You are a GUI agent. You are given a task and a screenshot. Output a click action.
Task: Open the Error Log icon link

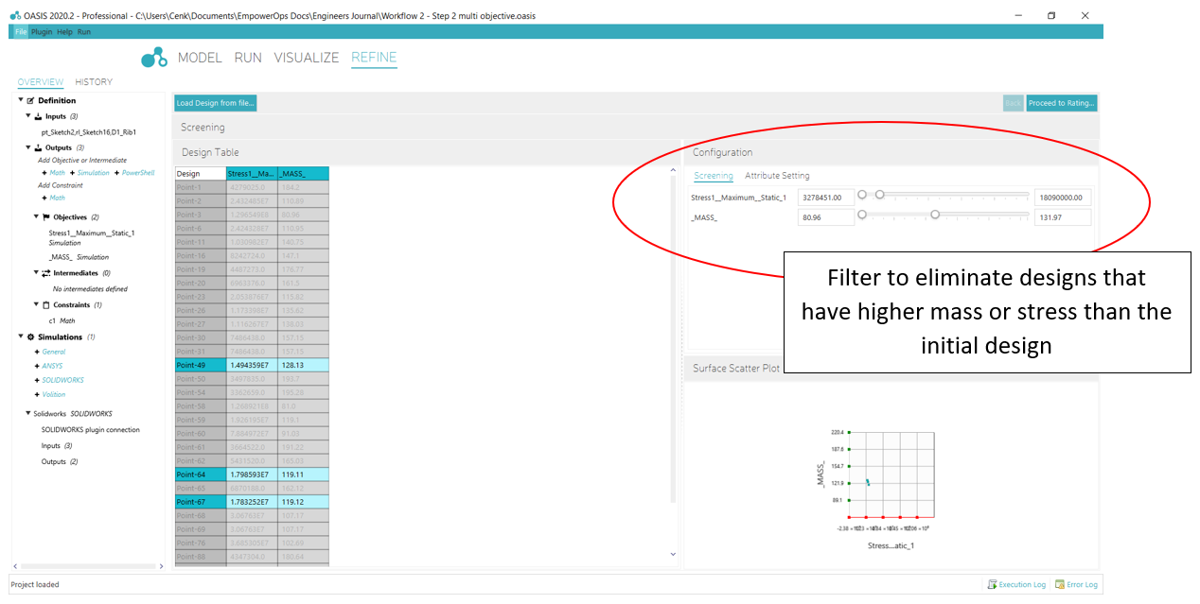click(x=1060, y=585)
